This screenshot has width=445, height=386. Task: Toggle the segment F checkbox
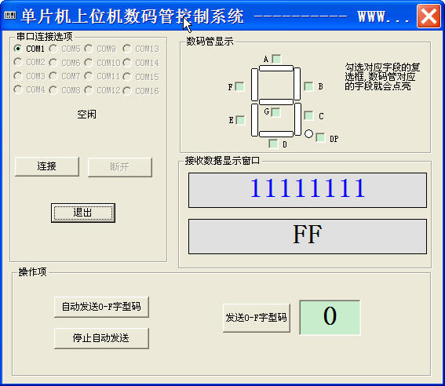240,86
